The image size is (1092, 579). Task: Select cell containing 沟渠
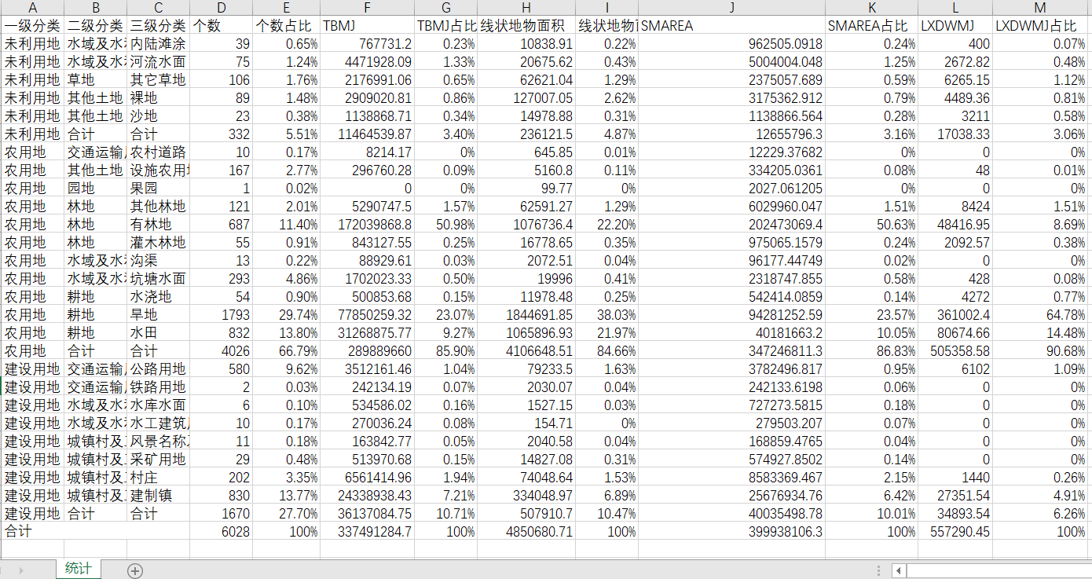(158, 261)
